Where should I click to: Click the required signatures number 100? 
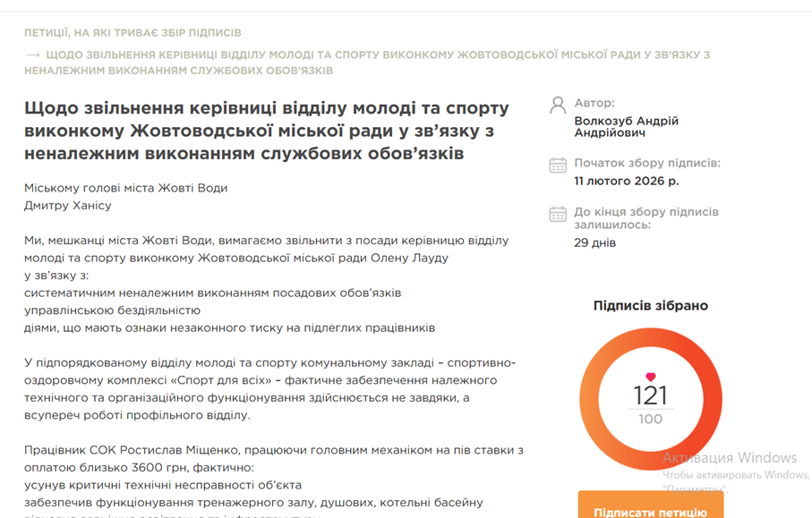(651, 420)
